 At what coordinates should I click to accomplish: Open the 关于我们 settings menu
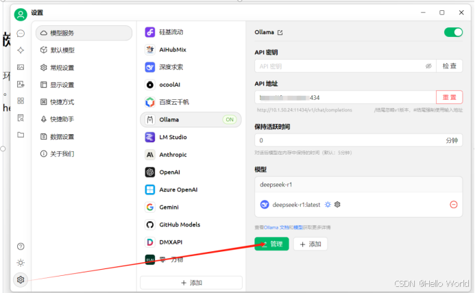[84, 154]
